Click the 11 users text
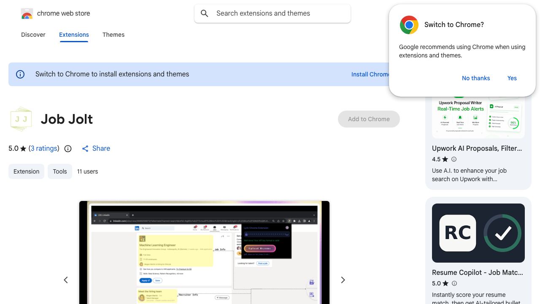Screen dimensions: 540x304 [x=87, y=171]
